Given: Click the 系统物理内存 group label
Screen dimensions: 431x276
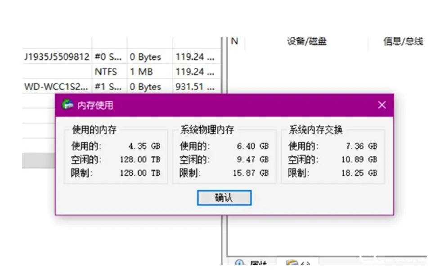Looking at the screenshot, I should (x=207, y=129).
